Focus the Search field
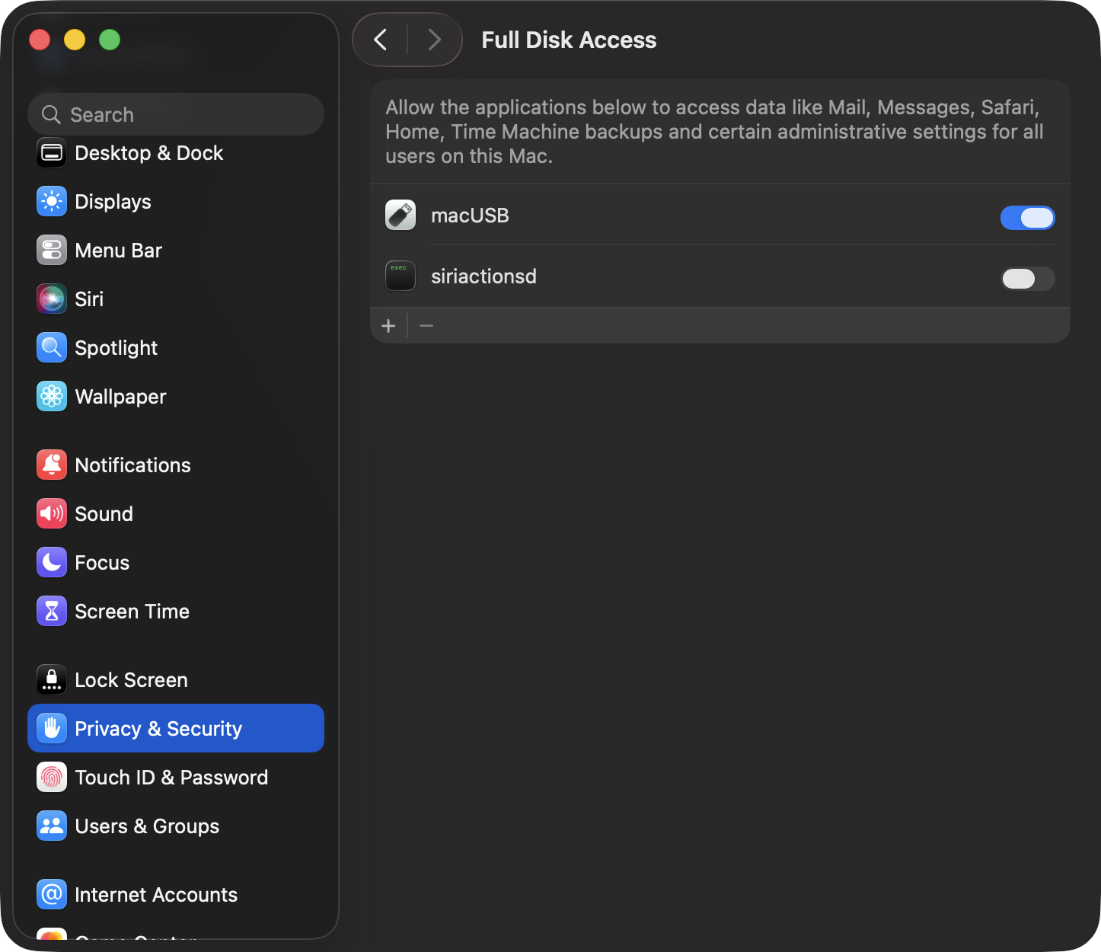This screenshot has height=952, width=1101. click(176, 114)
